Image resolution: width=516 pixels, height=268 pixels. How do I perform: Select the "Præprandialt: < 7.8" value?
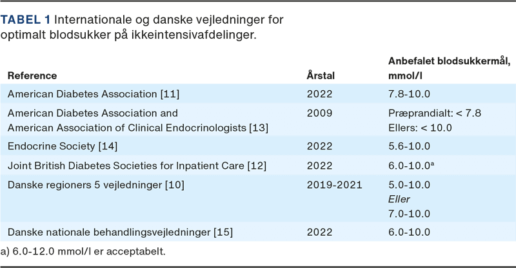(434, 113)
